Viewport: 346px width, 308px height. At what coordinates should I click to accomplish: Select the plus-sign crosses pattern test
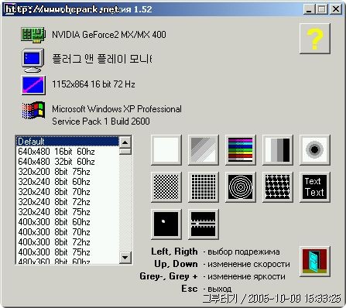click(x=278, y=187)
